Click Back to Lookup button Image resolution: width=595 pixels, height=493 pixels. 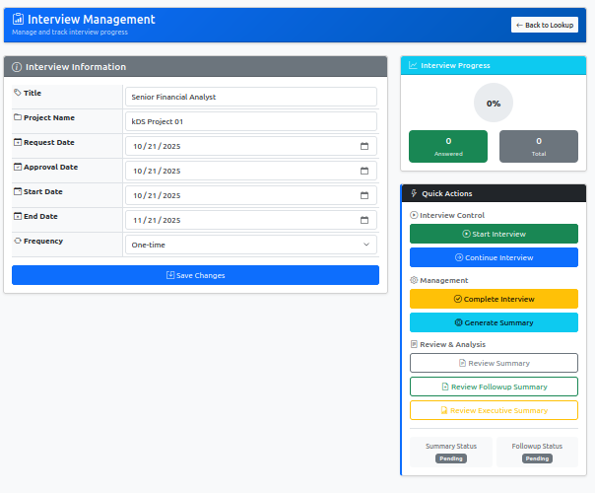545,25
